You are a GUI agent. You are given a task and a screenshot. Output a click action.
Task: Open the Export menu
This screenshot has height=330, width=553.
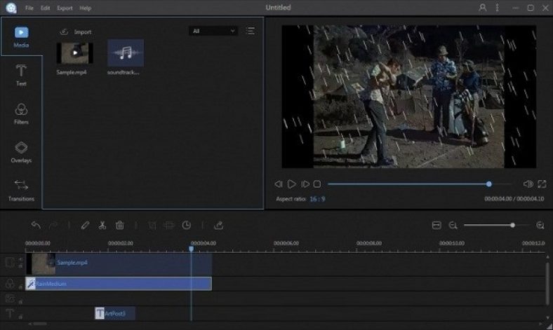coord(65,8)
